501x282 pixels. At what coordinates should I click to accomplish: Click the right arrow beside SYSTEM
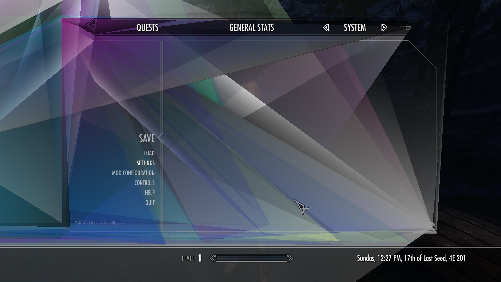384,27
